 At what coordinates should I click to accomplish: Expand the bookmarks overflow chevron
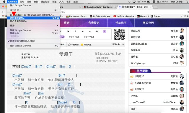coord(181,16)
